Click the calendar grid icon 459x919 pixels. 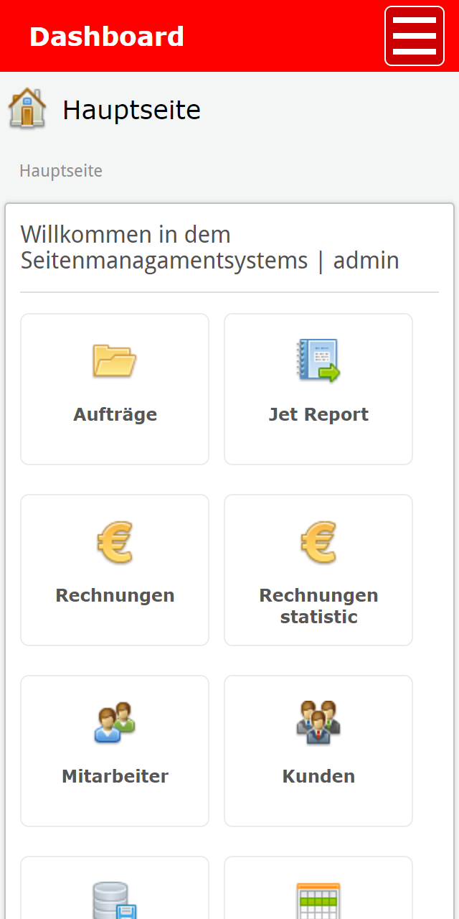click(x=318, y=900)
